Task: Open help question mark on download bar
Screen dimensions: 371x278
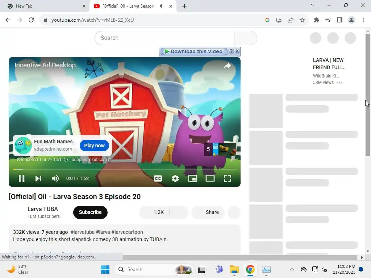Action: (232, 51)
